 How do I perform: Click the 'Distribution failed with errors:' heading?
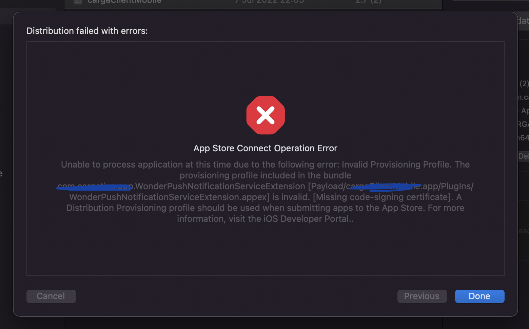(87, 31)
